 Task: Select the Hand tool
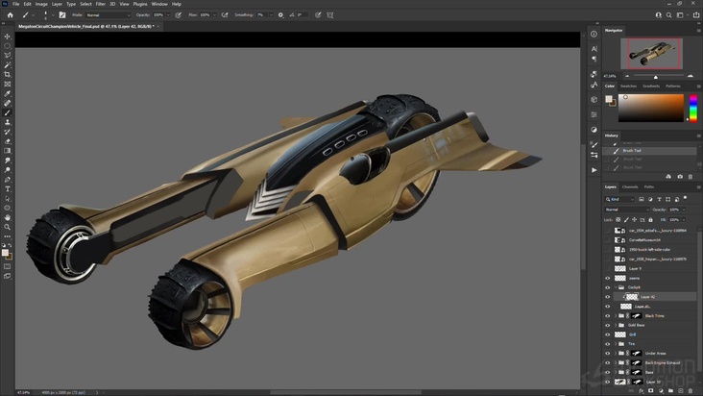7,217
